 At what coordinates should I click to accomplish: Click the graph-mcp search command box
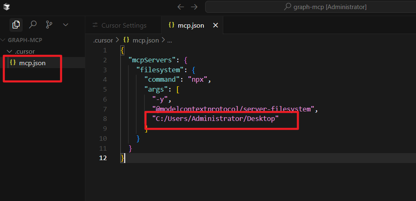311,7
